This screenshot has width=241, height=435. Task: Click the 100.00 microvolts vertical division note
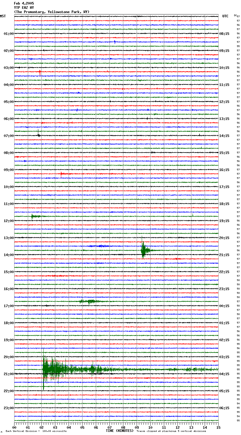coord(36,431)
